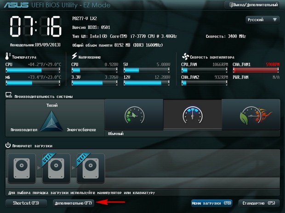
Task: Open the Exit/Advanced mode menu
Action: pyautogui.click(x=253, y=5)
